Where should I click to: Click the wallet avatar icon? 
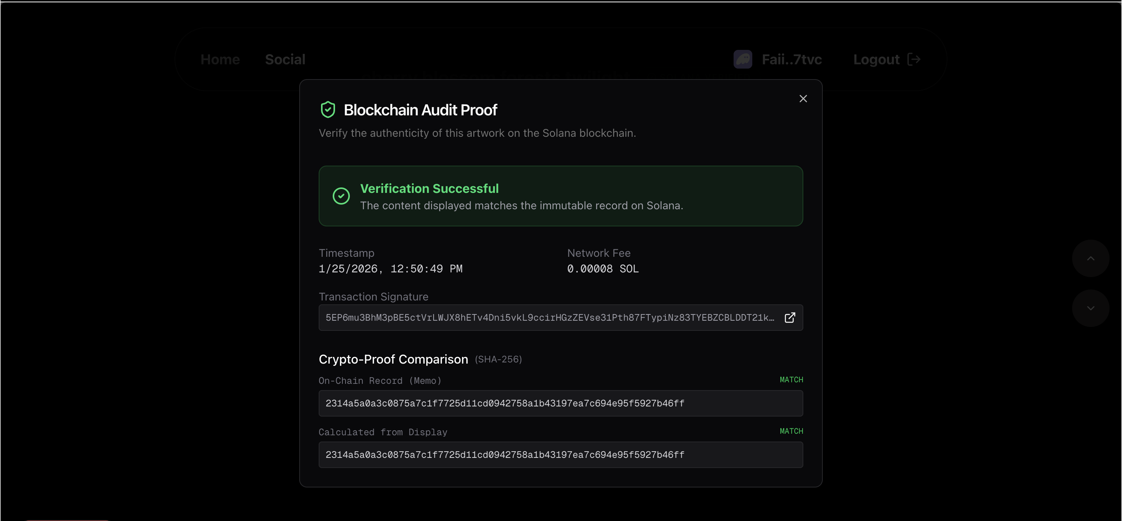pos(743,59)
